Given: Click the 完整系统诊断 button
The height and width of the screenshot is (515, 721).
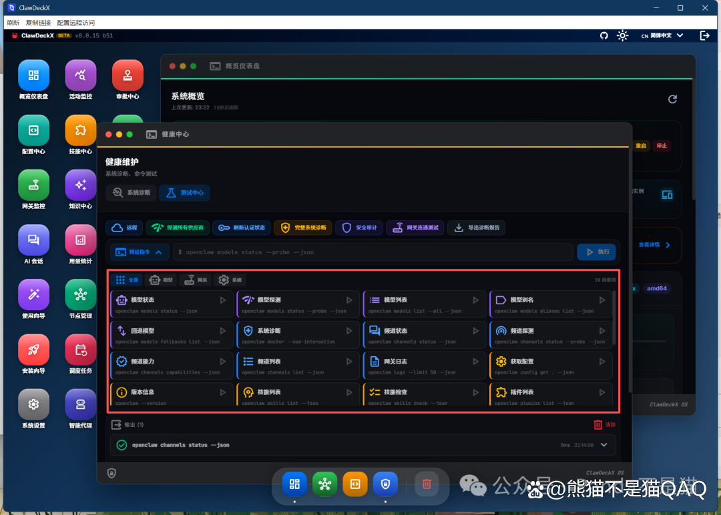Looking at the screenshot, I should pos(302,227).
